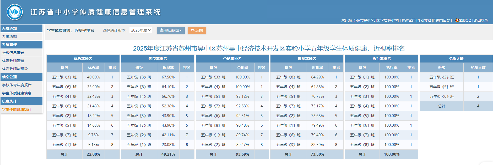Select 系统通知 item in sidebar
The height and width of the screenshot is (165, 493).
click(x=9, y=36)
